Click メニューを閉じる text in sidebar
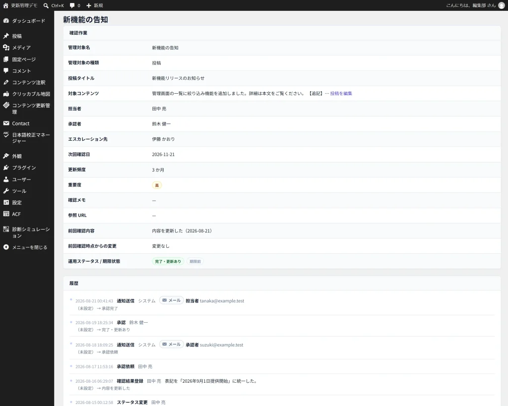The height and width of the screenshot is (406, 508). tap(30, 247)
